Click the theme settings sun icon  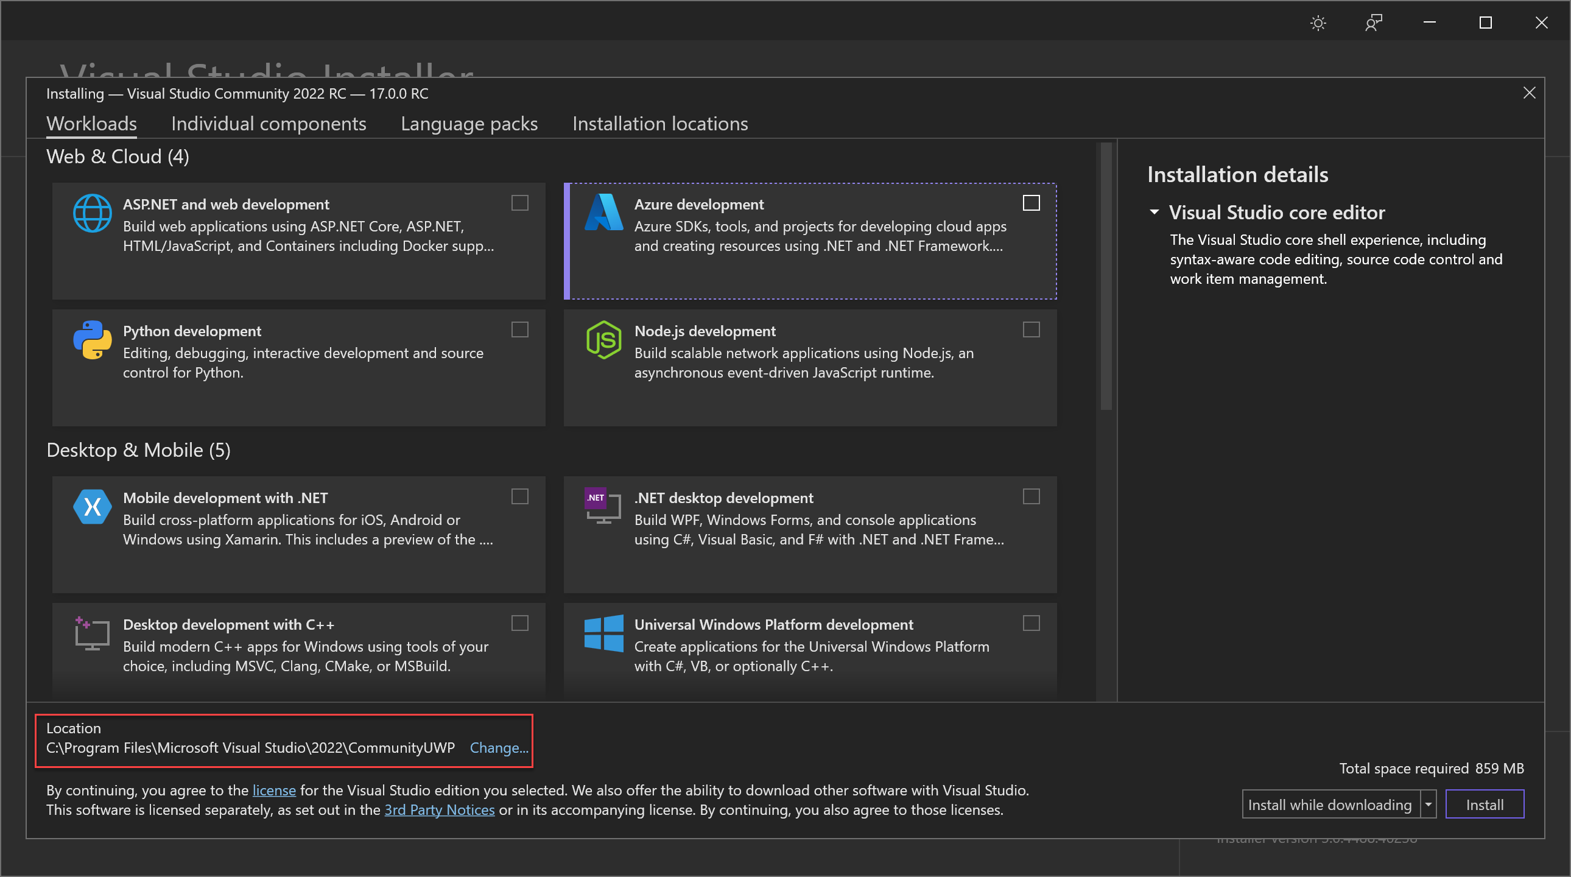(1318, 23)
